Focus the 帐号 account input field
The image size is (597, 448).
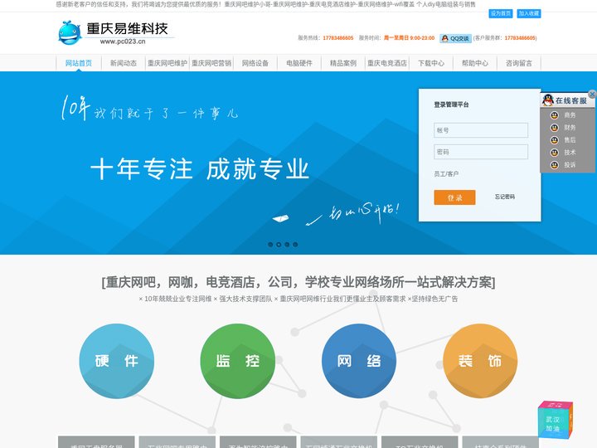(481, 130)
